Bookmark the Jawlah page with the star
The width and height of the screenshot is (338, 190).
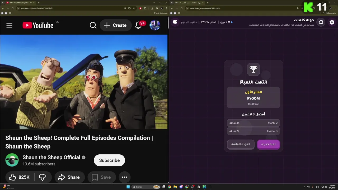pos(302,8)
